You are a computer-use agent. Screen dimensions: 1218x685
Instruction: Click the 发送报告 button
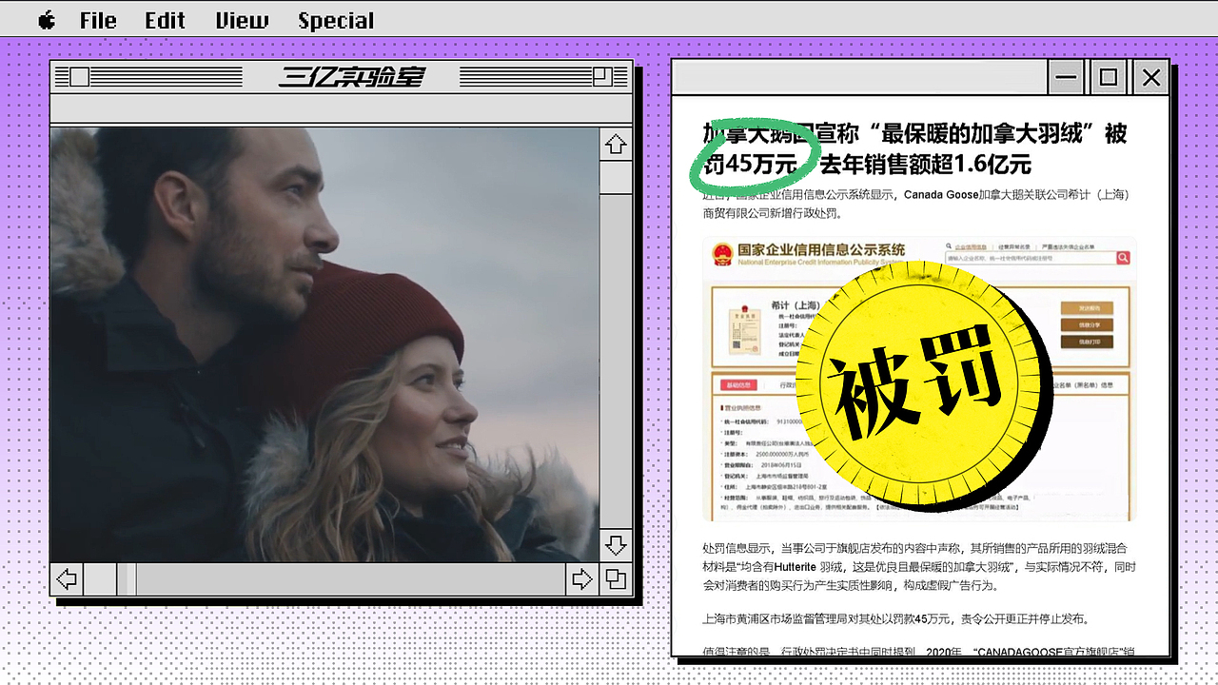1087,308
